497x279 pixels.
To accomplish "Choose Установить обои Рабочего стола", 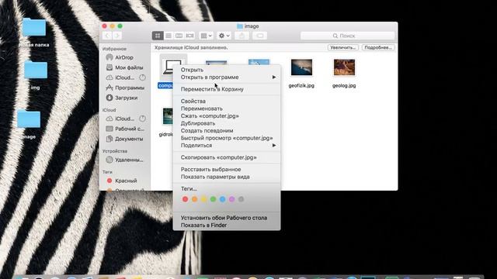I will tap(226, 218).
